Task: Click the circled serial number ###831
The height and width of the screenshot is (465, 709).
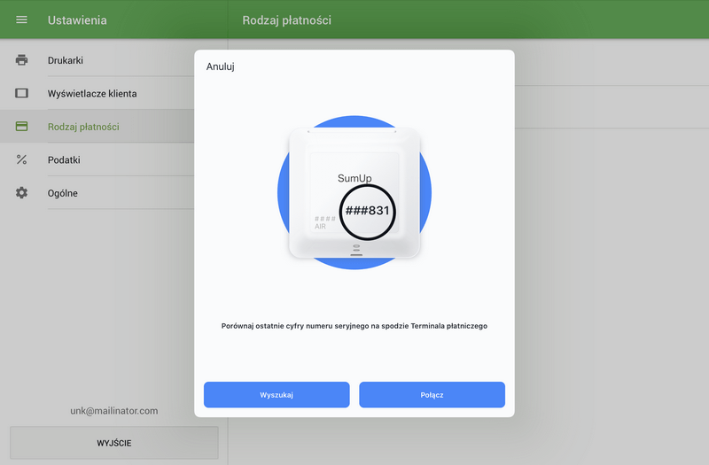Action: click(x=367, y=212)
